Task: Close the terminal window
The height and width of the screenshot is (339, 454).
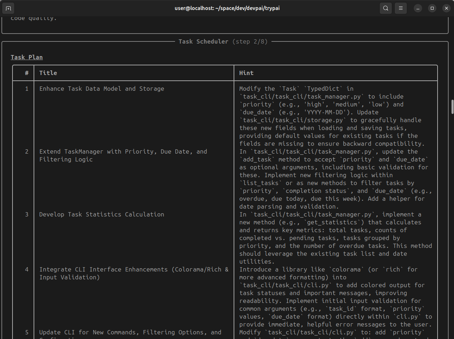Action: 446,8
